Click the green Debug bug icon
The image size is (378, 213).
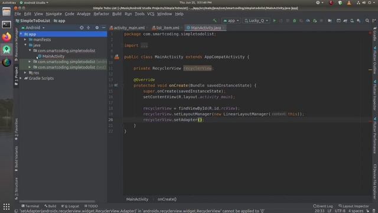pyautogui.click(x=294, y=21)
